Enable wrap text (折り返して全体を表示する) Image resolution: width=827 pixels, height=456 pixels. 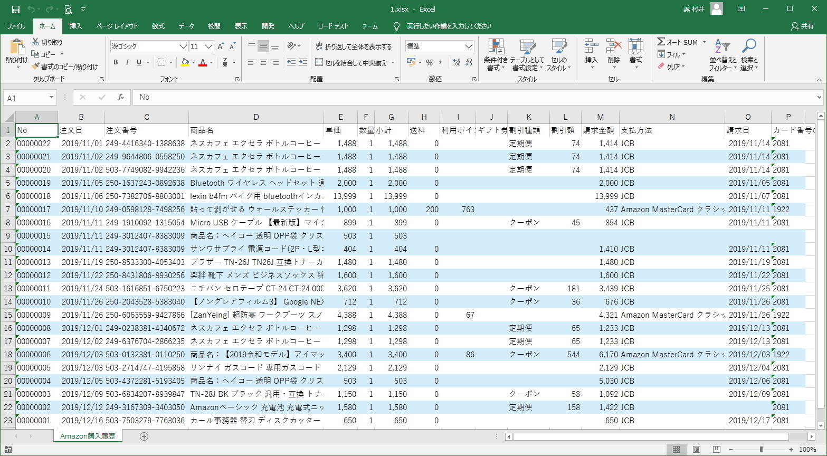[354, 46]
